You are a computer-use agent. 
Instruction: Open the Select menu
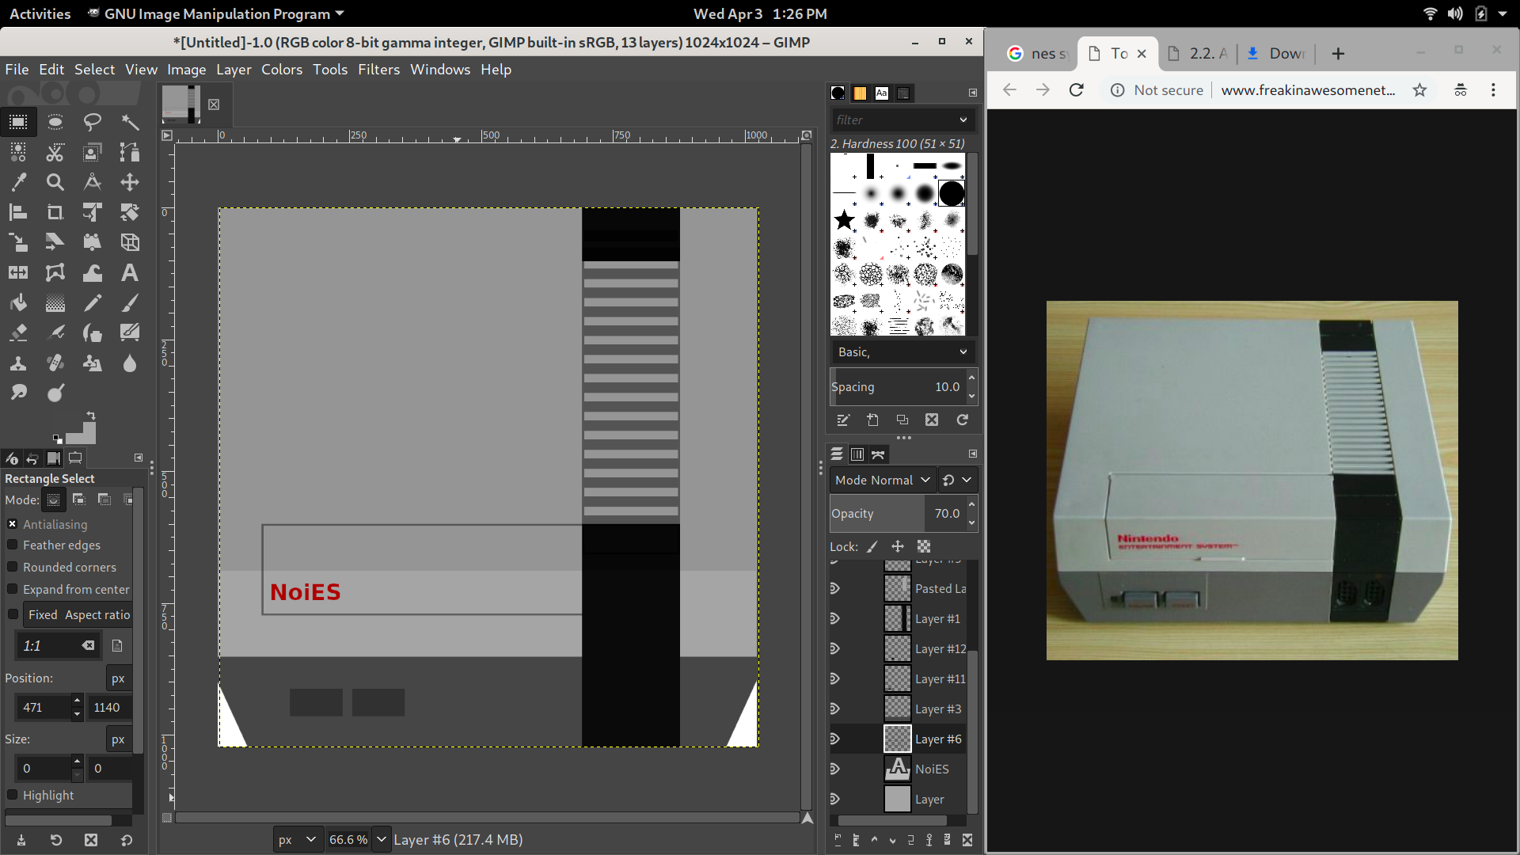tap(94, 70)
